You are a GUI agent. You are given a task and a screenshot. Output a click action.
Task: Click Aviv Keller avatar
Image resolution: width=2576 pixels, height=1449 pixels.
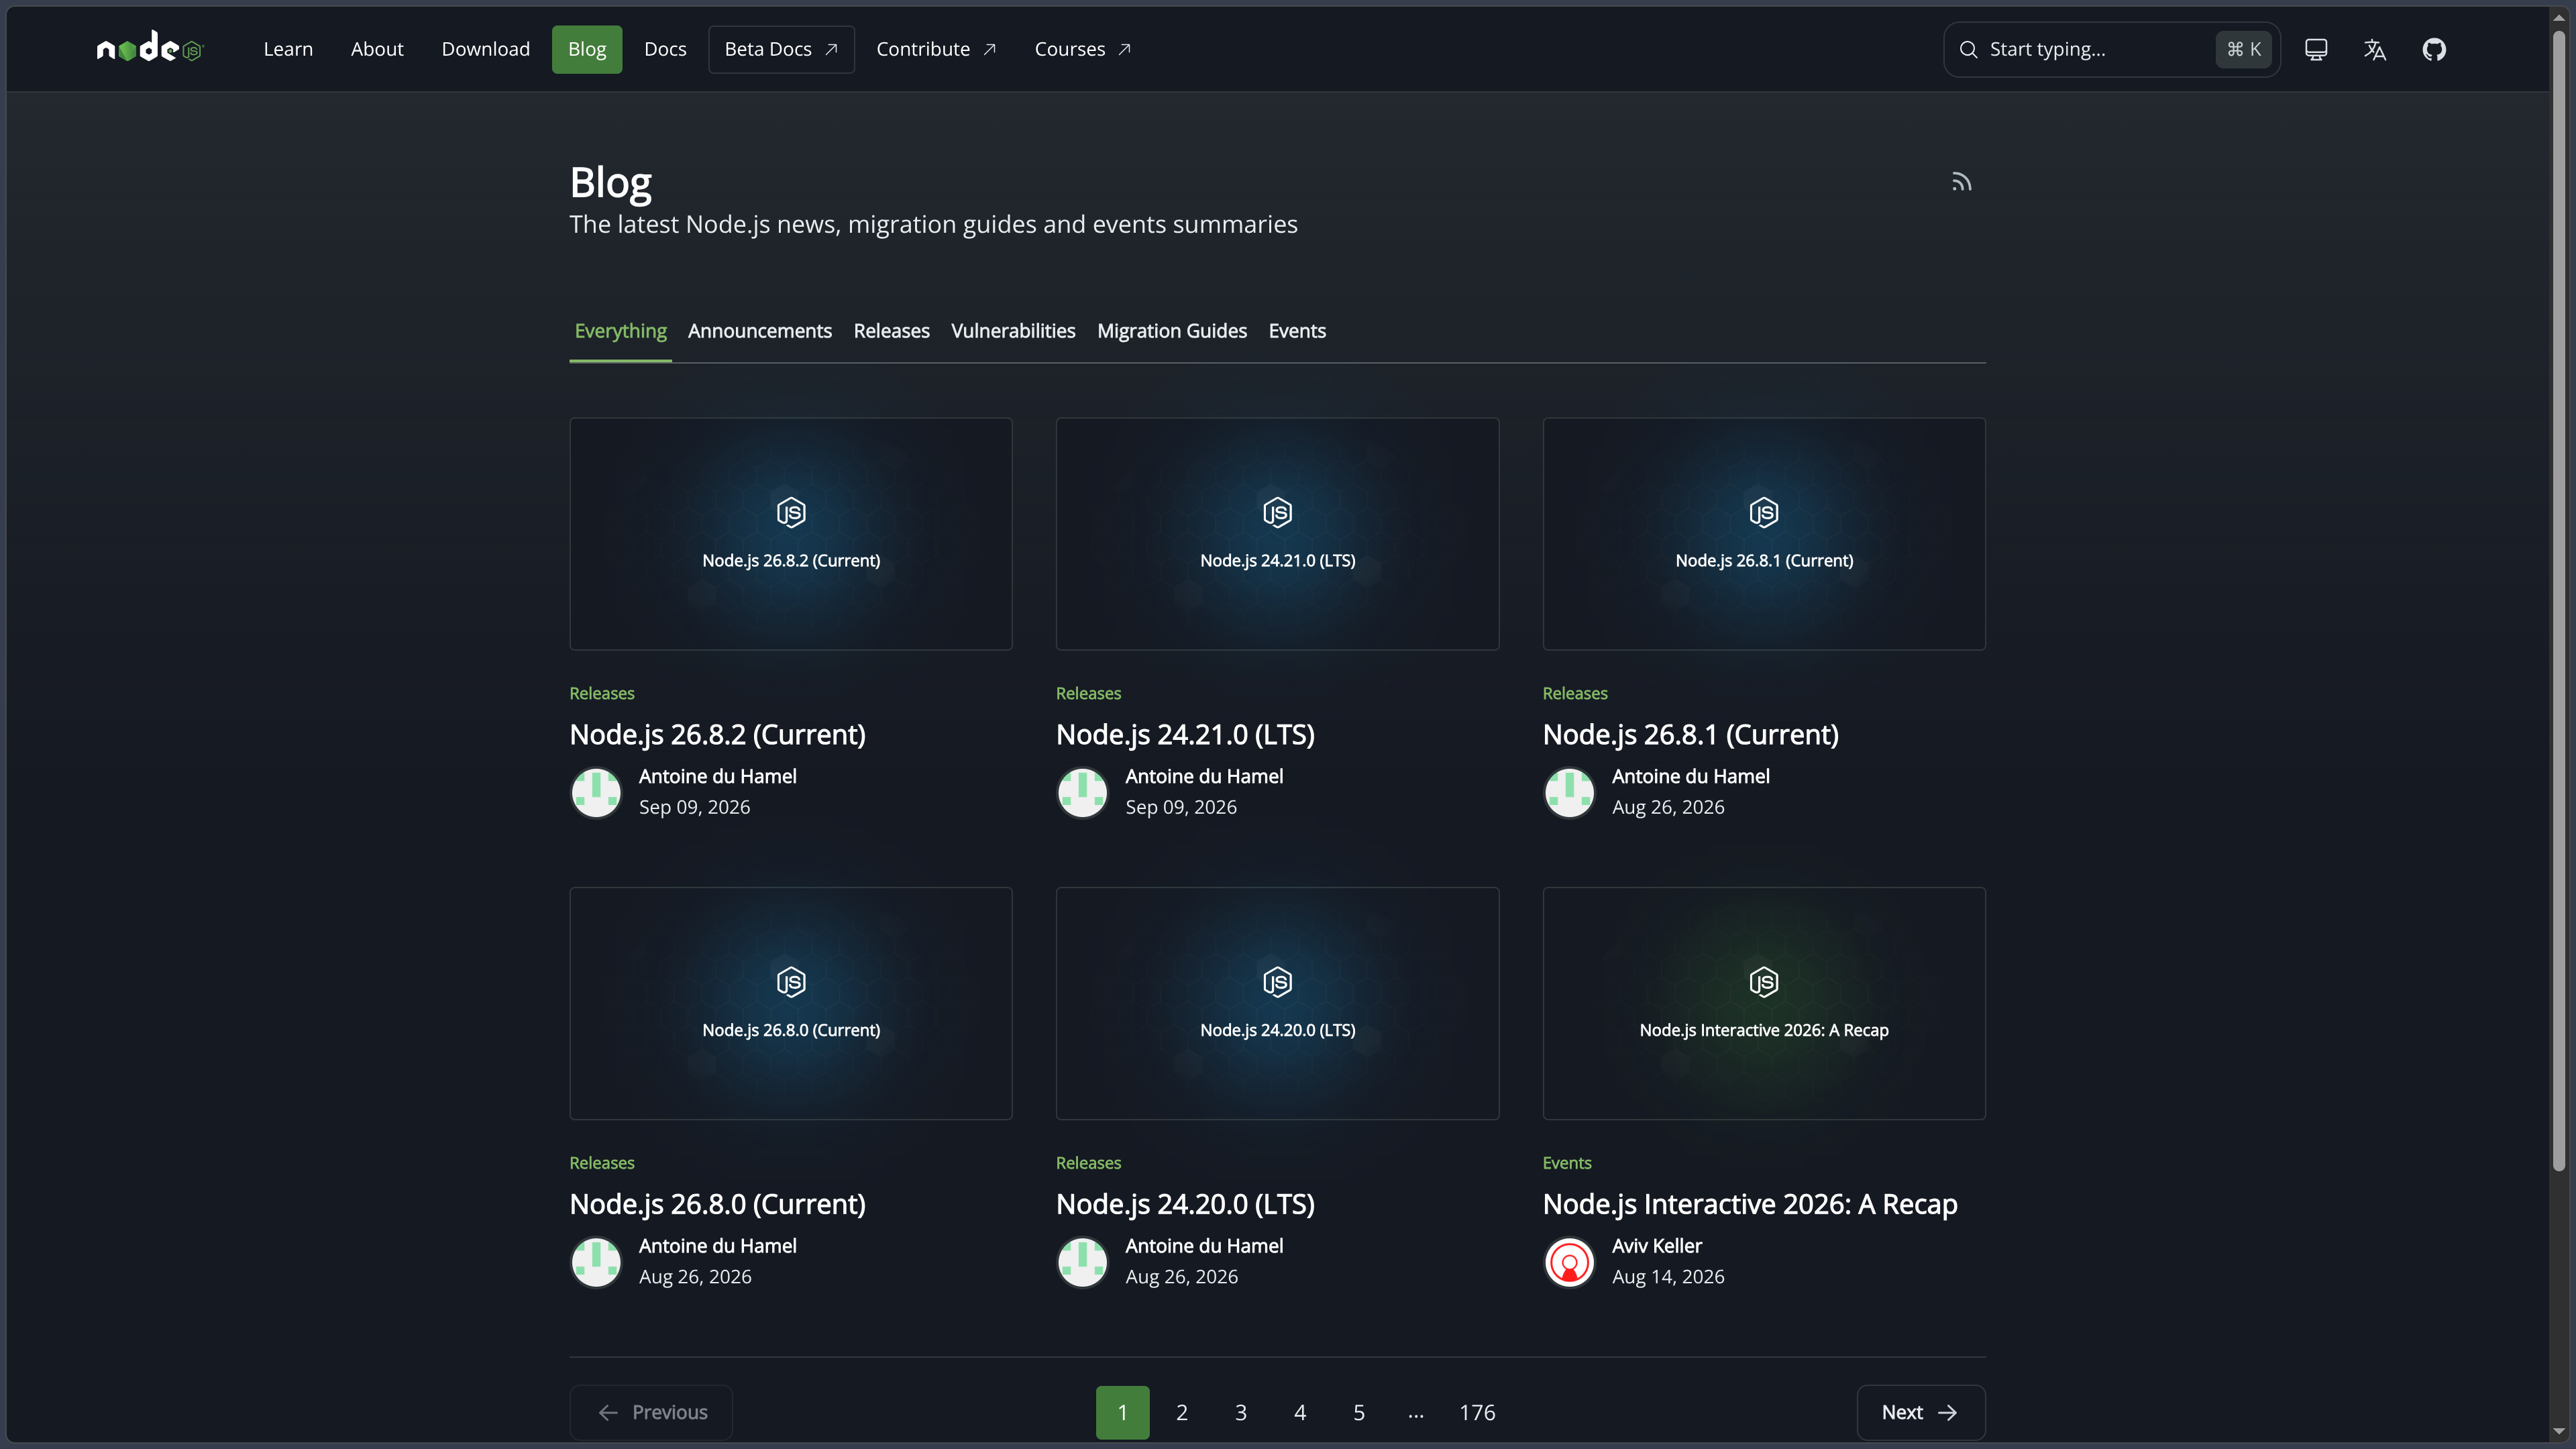(x=1569, y=1262)
